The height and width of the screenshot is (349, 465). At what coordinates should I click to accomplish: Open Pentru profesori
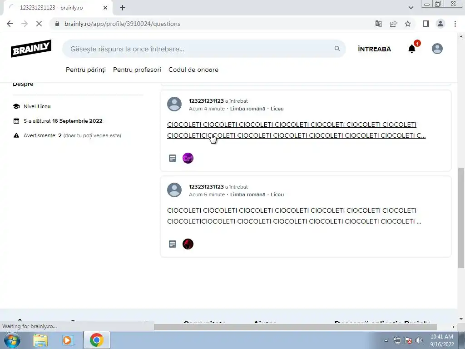[x=137, y=70]
